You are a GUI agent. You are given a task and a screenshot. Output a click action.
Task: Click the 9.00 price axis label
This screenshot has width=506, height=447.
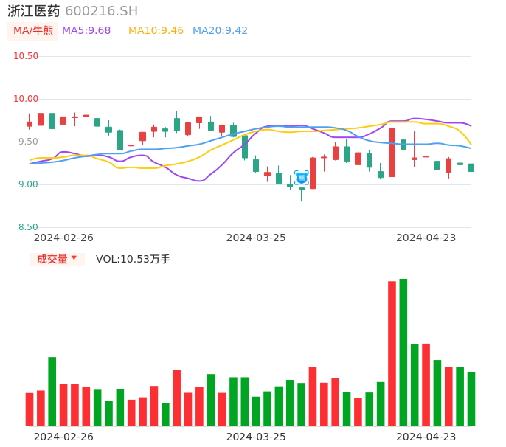click(x=28, y=184)
